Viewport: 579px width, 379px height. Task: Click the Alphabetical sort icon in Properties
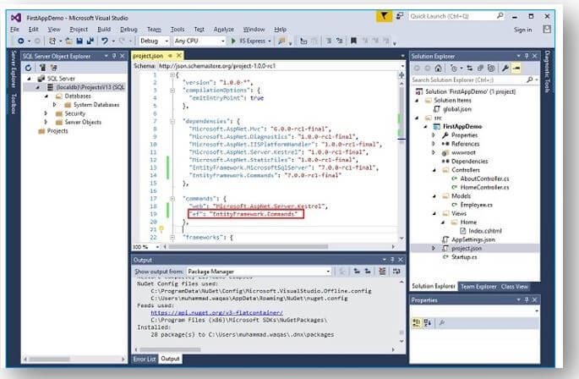pos(428,323)
